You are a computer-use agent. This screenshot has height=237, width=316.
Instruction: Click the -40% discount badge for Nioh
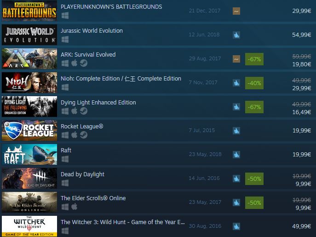coord(254,83)
